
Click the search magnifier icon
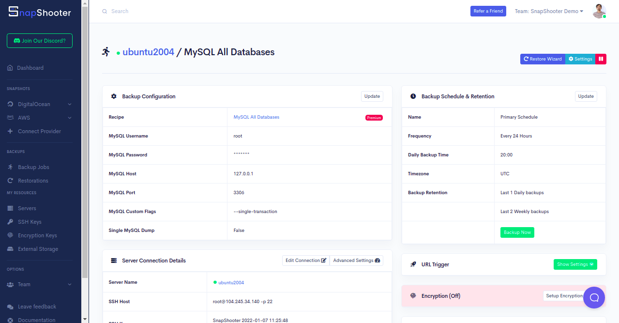click(105, 11)
